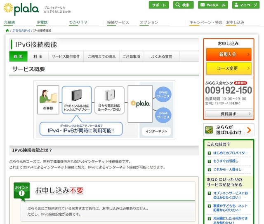Open これから一人暮らし link
The width and height of the screenshot is (264, 224).
coord(227,169)
